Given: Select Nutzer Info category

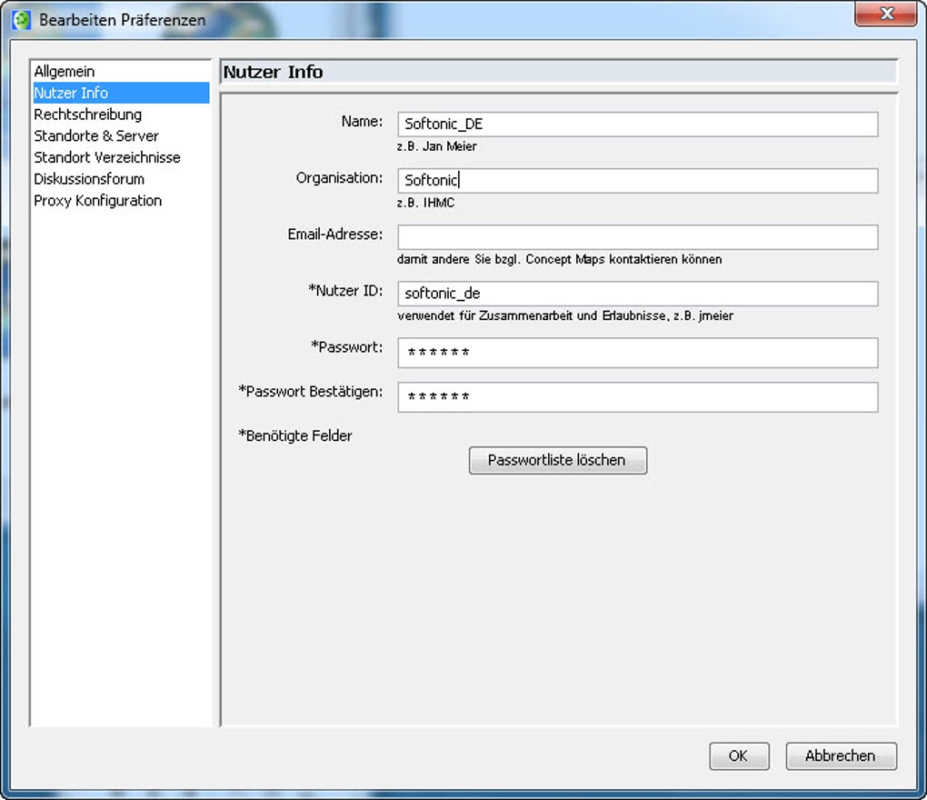Looking at the screenshot, I should point(121,93).
